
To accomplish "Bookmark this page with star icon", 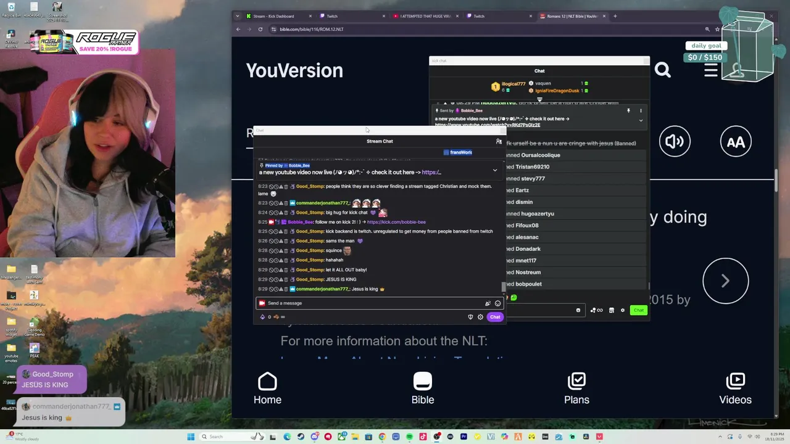I will [718, 29].
